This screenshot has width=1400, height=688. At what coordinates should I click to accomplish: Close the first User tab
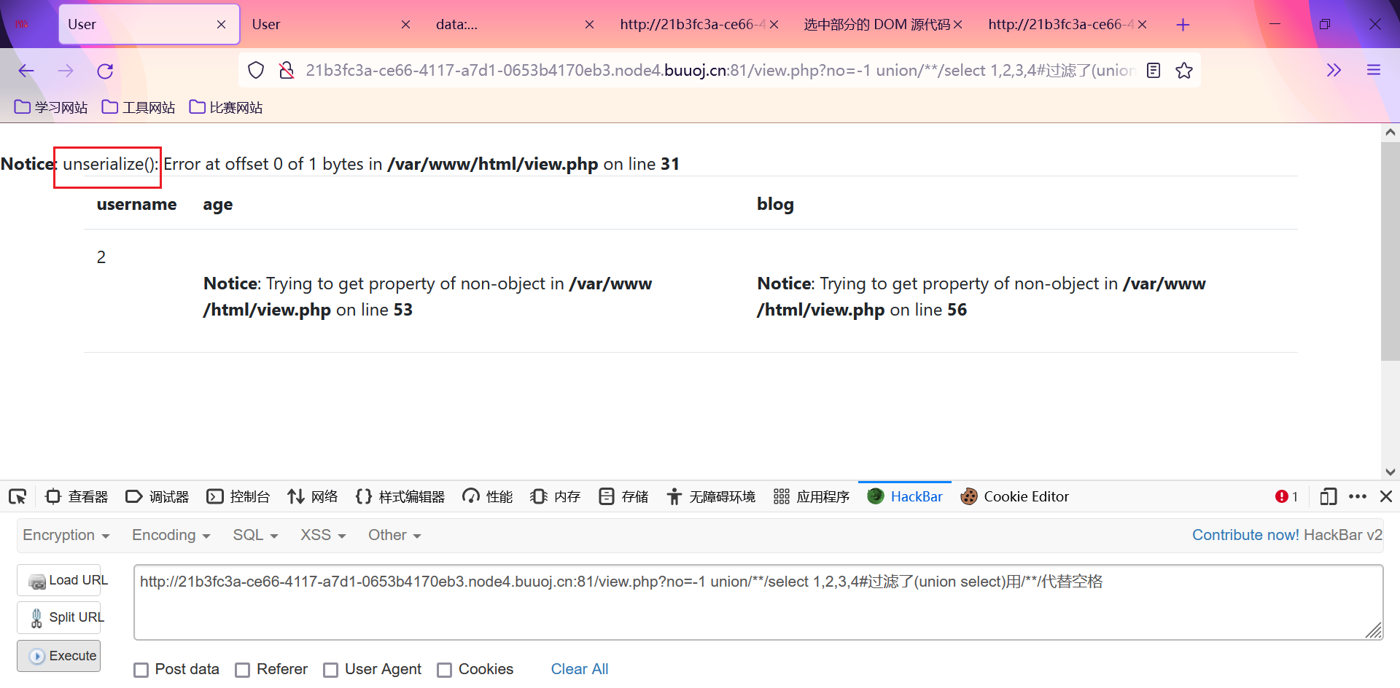(x=221, y=25)
